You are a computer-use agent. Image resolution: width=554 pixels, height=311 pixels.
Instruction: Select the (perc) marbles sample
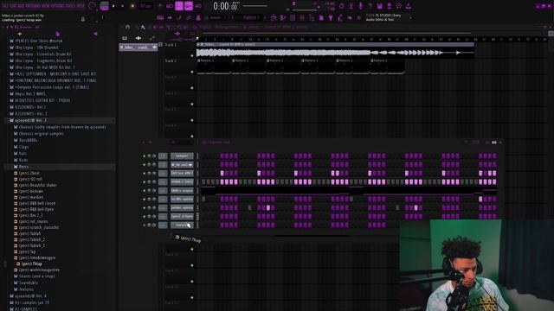tap(31, 198)
